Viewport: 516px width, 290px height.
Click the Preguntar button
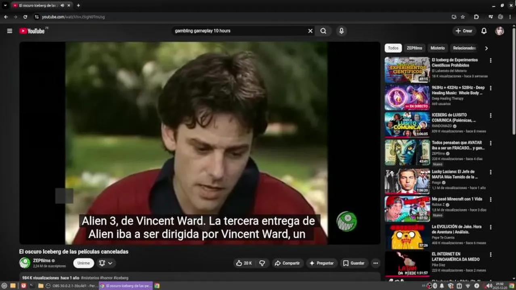pos(321,263)
